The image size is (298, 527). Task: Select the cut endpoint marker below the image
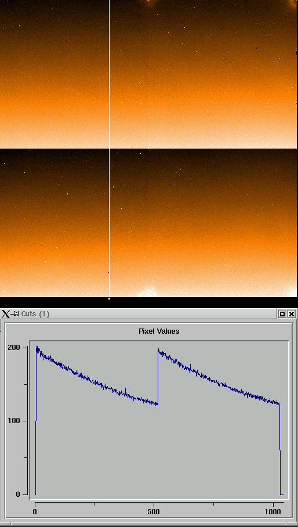[110, 298]
